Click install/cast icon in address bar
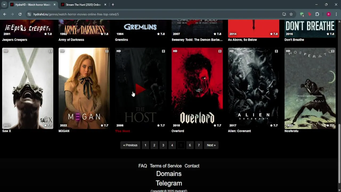 pyautogui.click(x=284, y=14)
